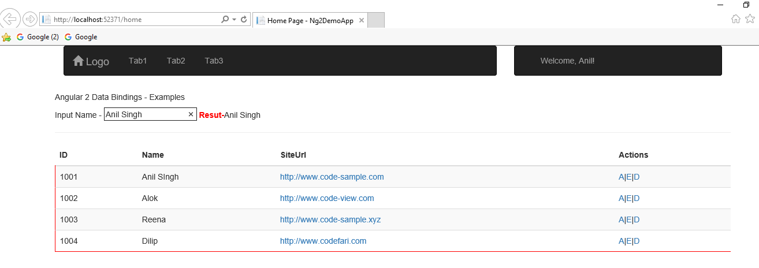Open the browser Home page icon
Image resolution: width=759 pixels, height=268 pixels.
(736, 19)
